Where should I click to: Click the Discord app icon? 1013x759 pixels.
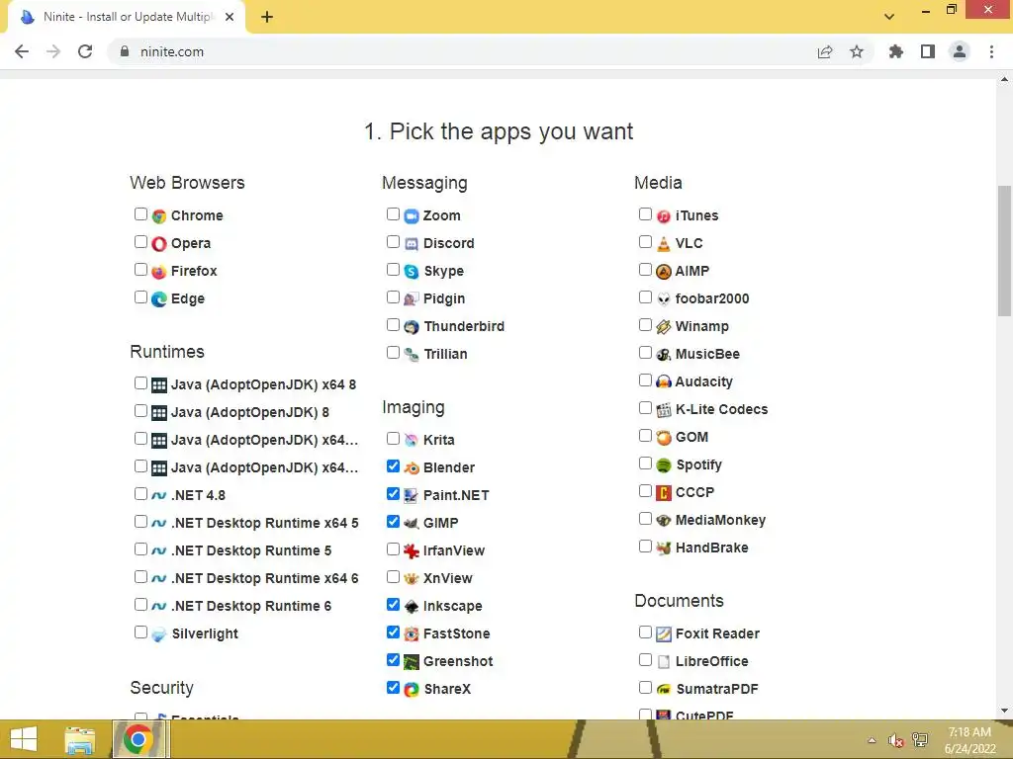[x=412, y=244]
